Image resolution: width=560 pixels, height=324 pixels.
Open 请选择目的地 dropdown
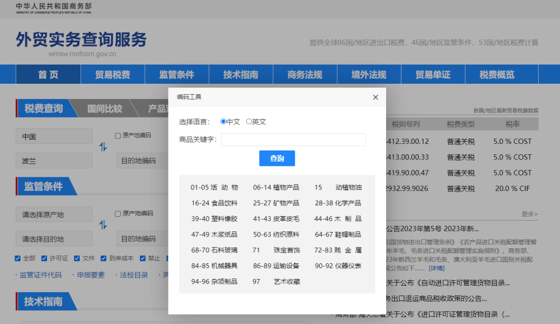point(54,239)
